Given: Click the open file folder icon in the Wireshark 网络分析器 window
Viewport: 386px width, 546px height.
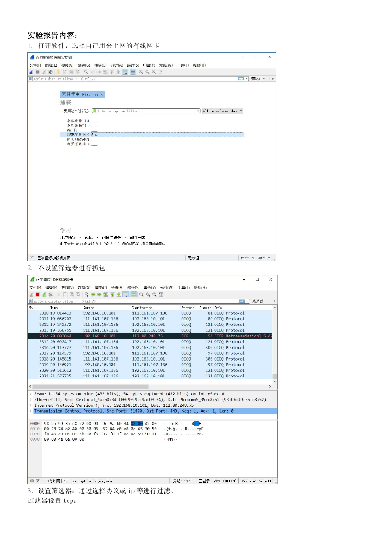Looking at the screenshot, I should 58,72.
